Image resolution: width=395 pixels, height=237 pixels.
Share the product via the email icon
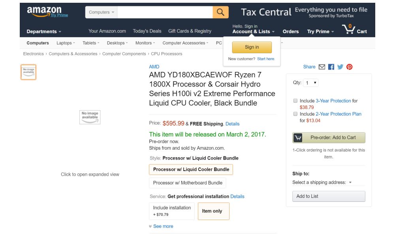point(322,67)
